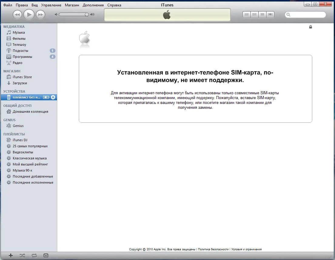
Task: Open the Файл menu
Action: [8, 5]
